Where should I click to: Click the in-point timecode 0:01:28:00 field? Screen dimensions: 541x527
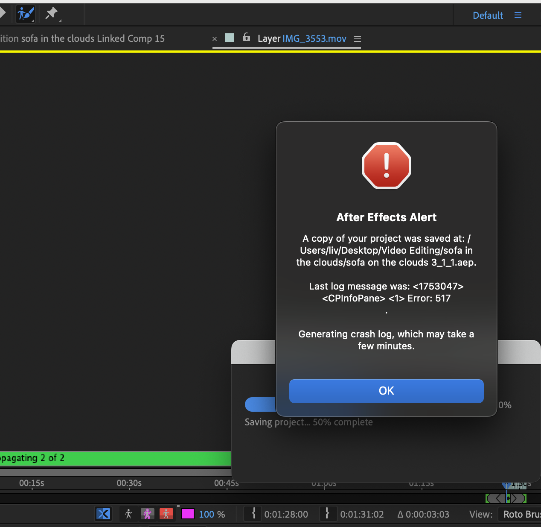pyautogui.click(x=286, y=514)
